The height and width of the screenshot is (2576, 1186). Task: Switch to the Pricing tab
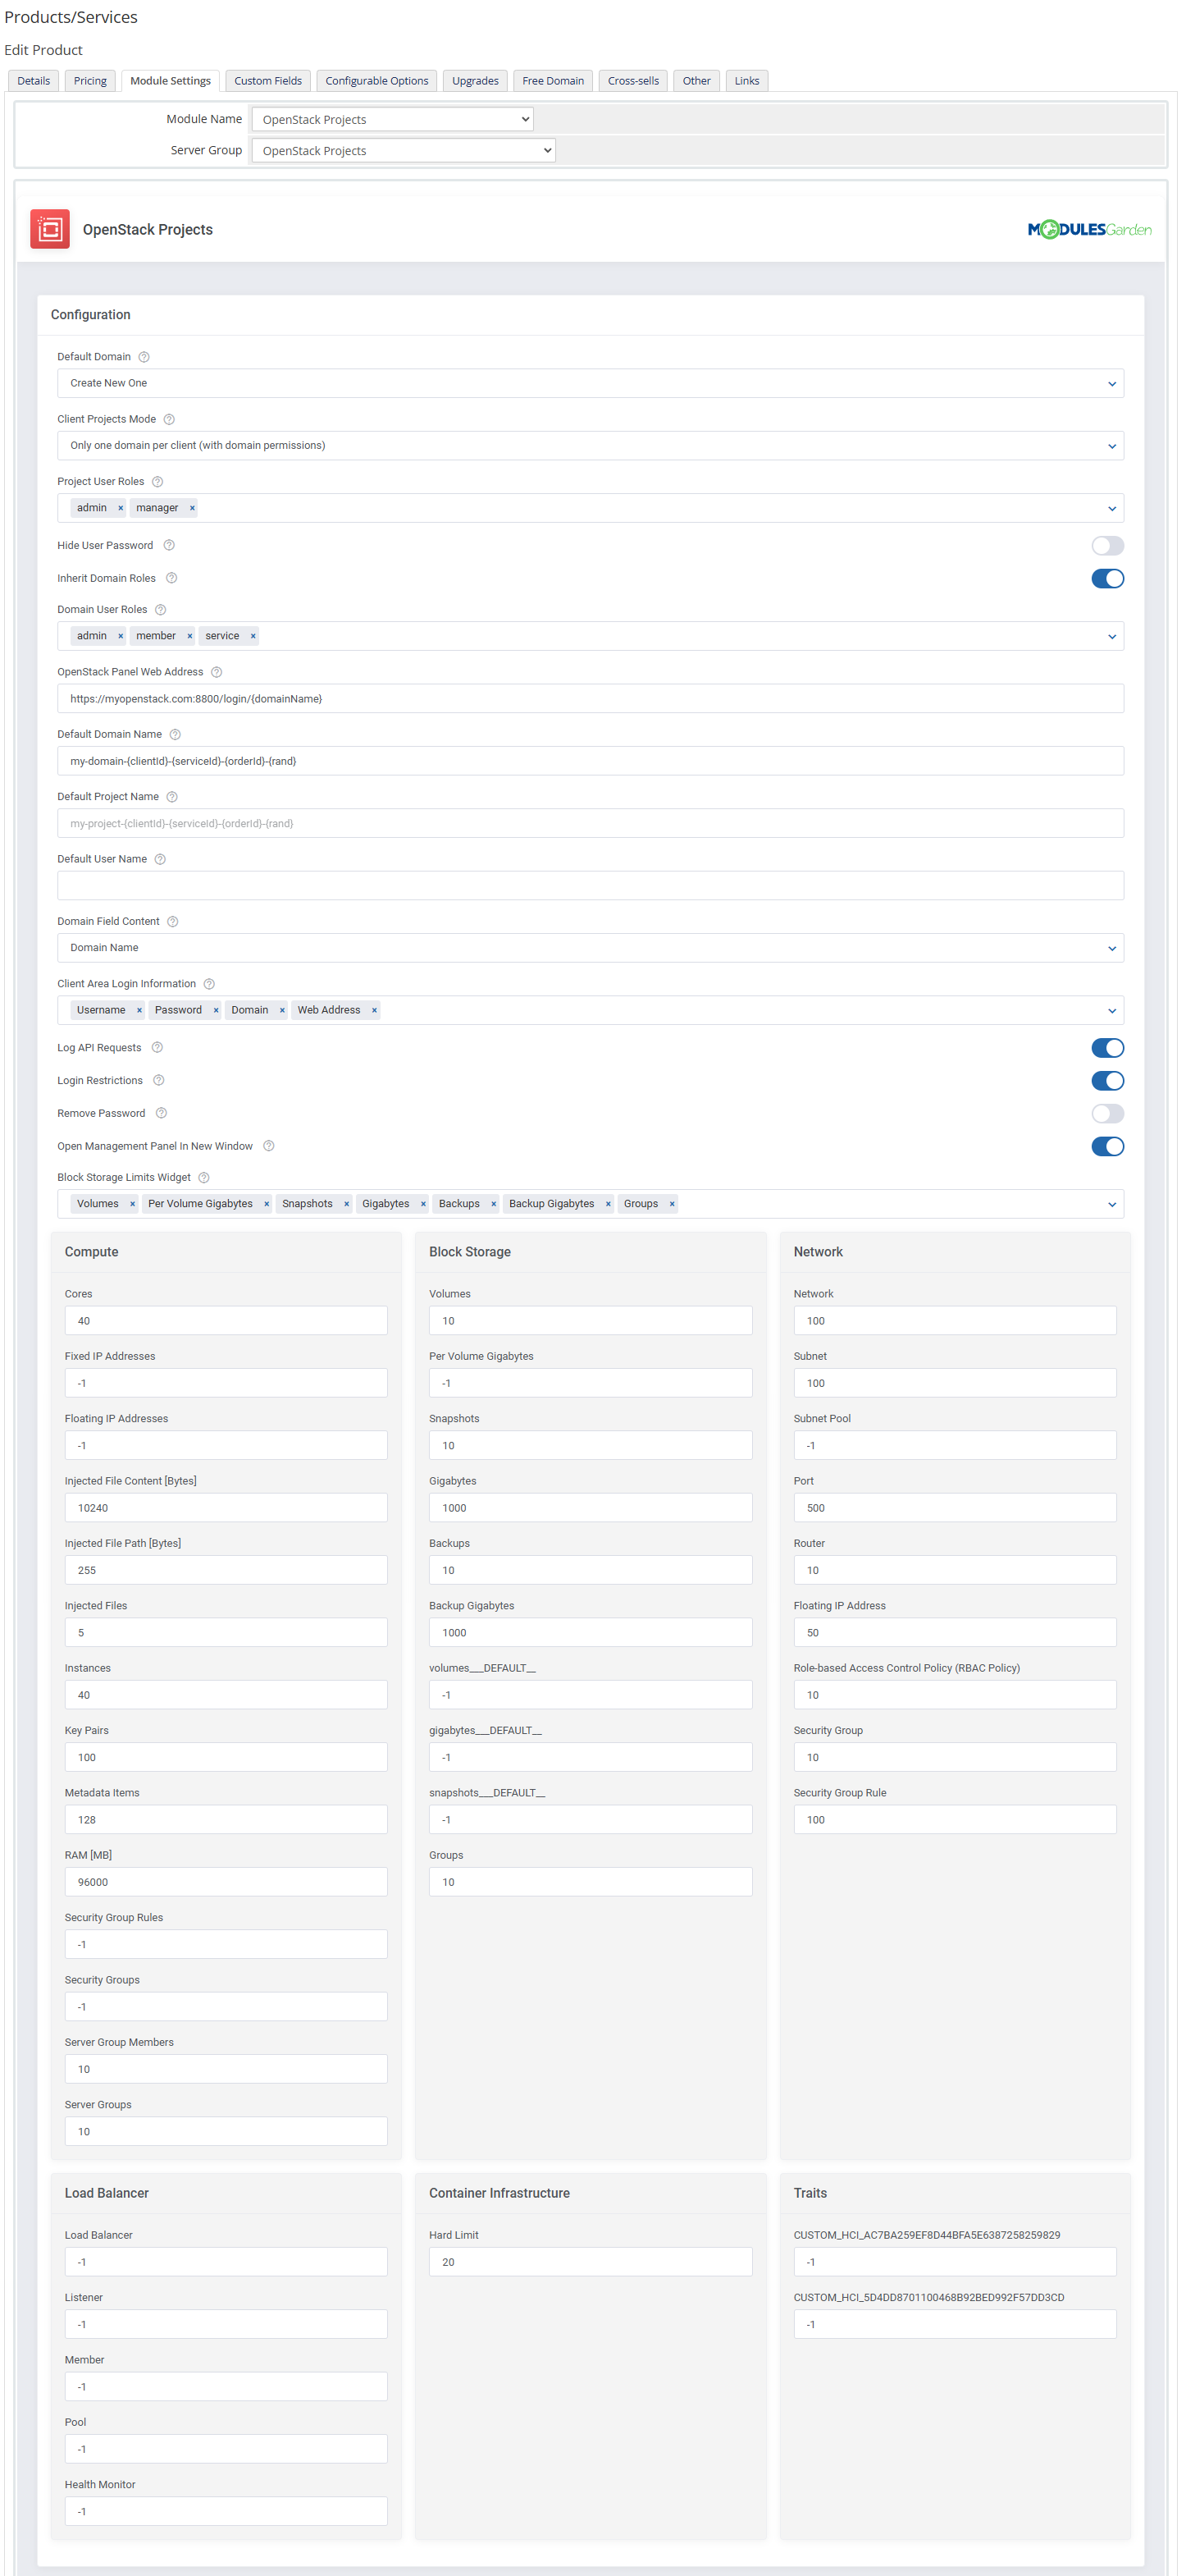(90, 81)
